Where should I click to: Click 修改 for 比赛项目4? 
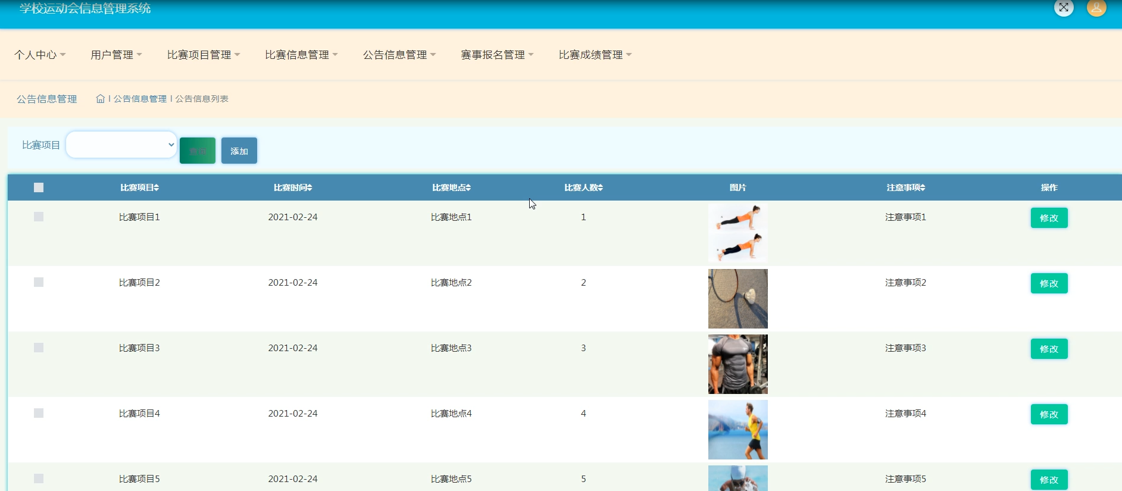click(x=1049, y=414)
